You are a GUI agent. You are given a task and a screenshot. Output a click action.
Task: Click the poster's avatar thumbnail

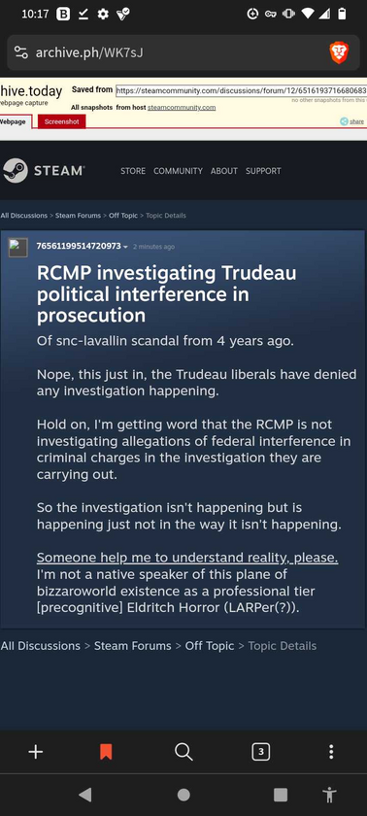[x=18, y=248]
